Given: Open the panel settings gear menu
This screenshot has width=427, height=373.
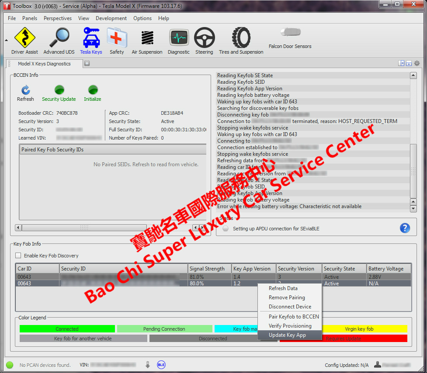Looking at the screenshot, I should point(417,63).
